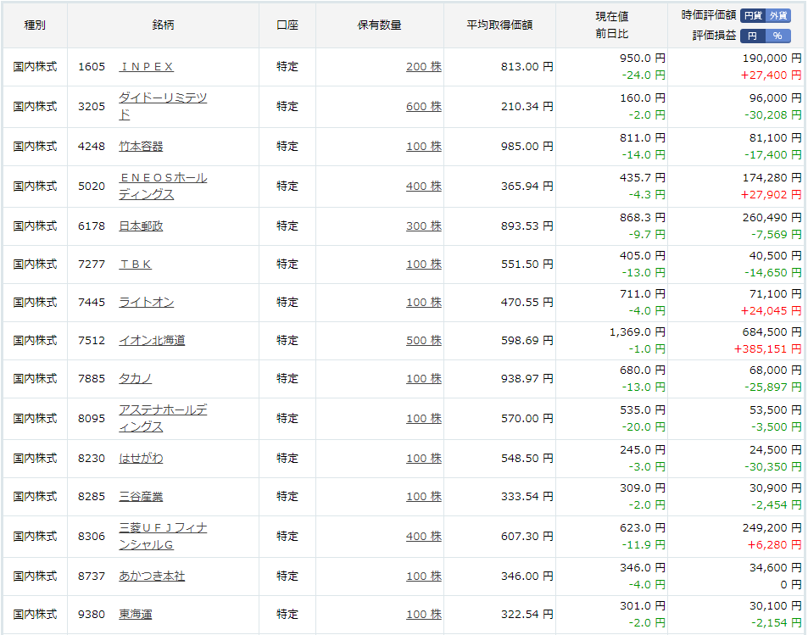Click 100 株 quantity in はせがわ row
This screenshot has height=635, width=808.
(x=424, y=458)
